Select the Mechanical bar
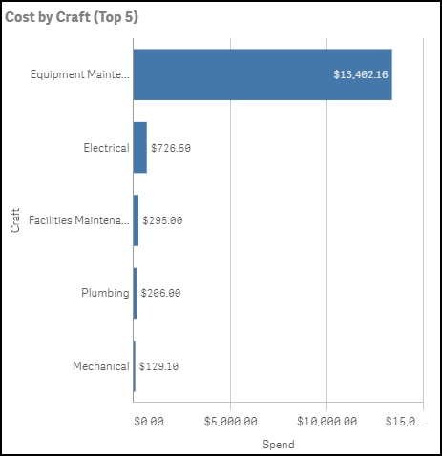This screenshot has width=442, height=456. [x=135, y=366]
